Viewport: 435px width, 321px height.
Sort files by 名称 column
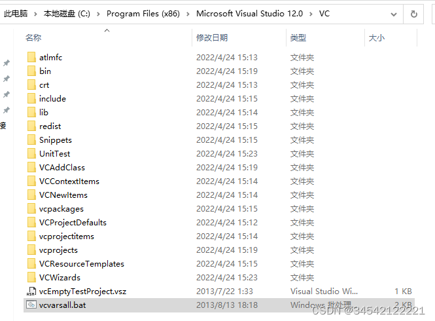pos(33,38)
